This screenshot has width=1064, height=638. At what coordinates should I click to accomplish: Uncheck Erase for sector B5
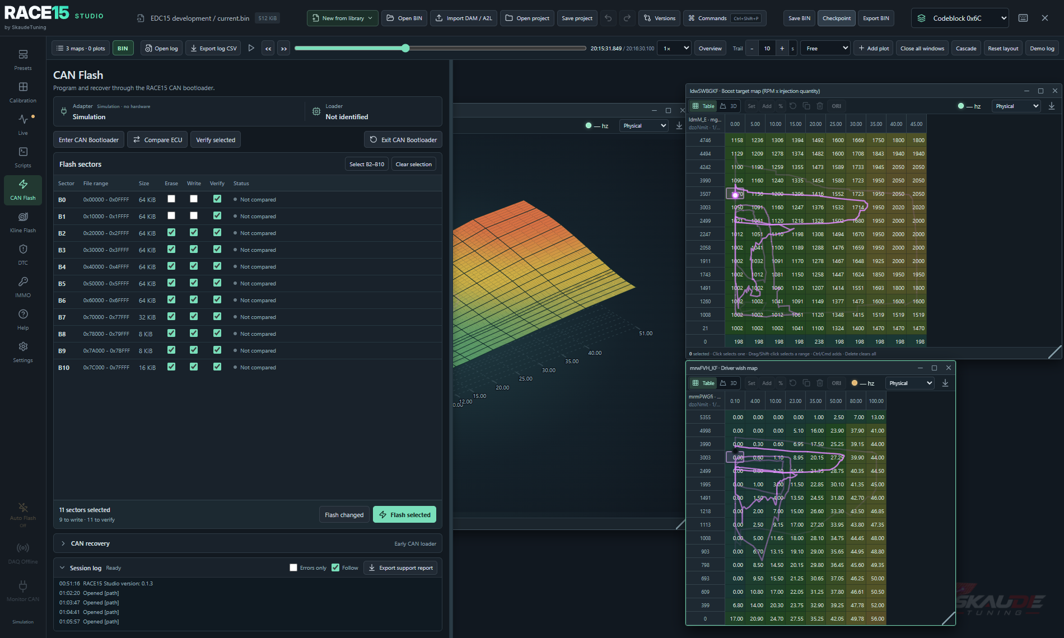[171, 283]
